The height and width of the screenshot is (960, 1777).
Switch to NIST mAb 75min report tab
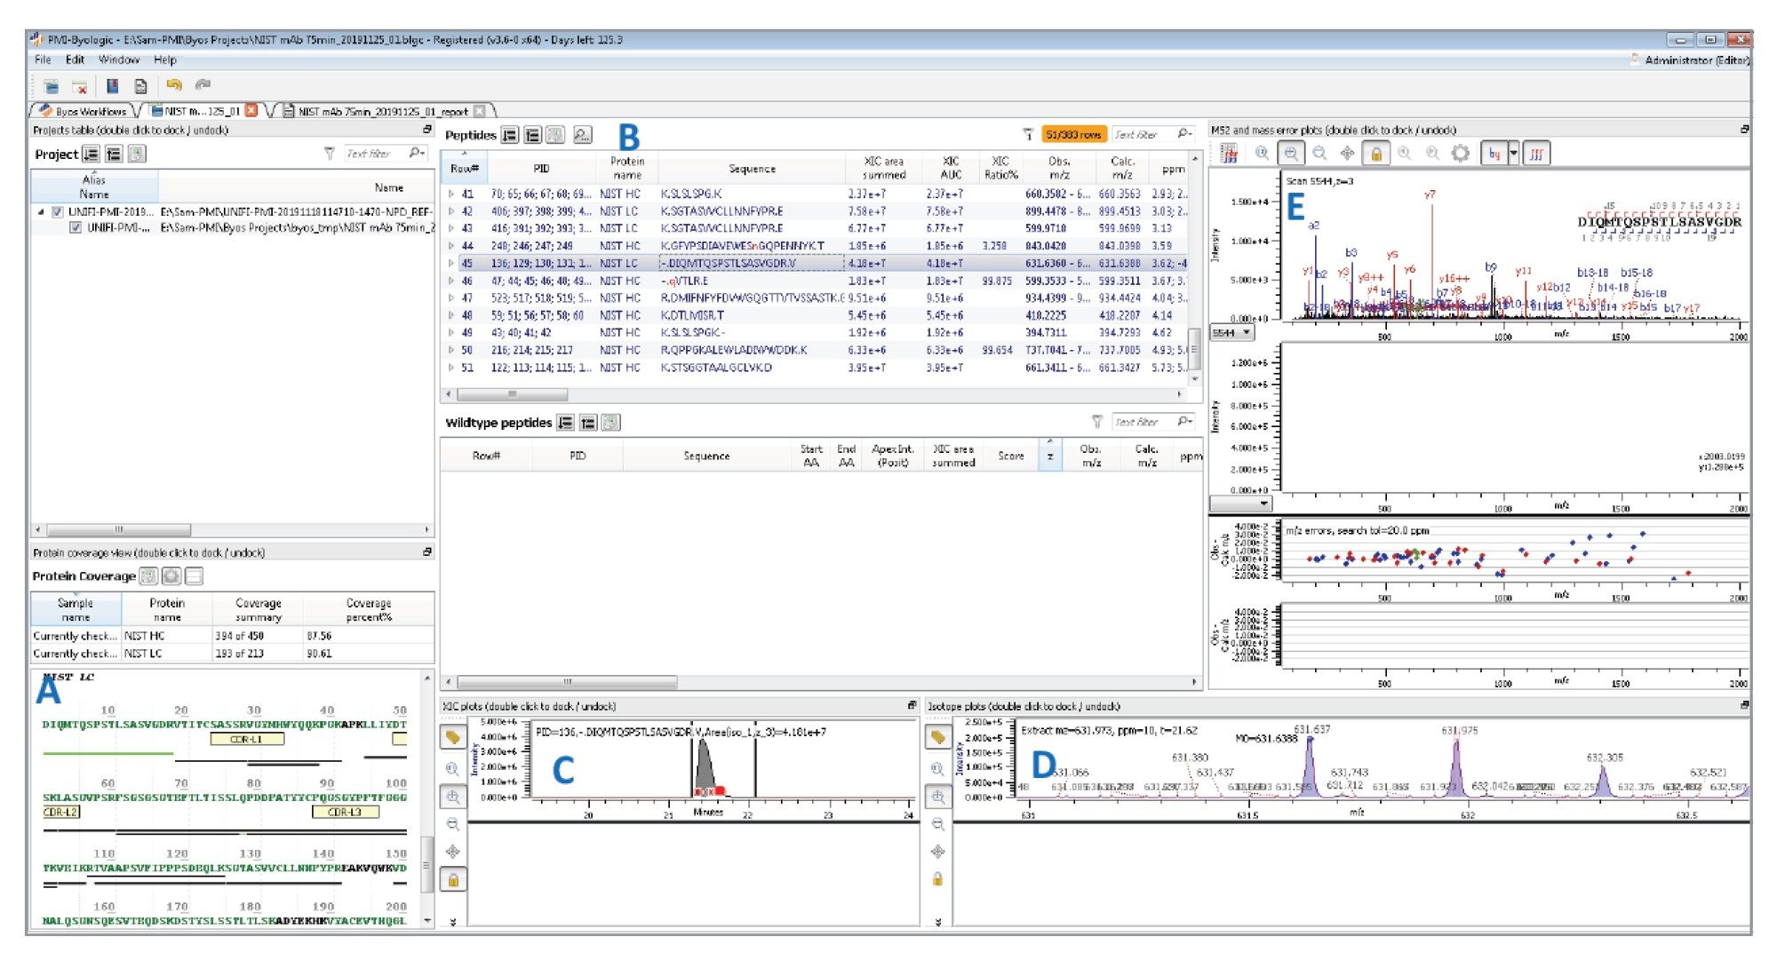tap(383, 111)
